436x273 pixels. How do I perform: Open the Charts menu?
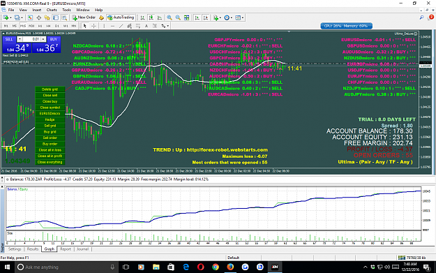pyautogui.click(x=52, y=10)
